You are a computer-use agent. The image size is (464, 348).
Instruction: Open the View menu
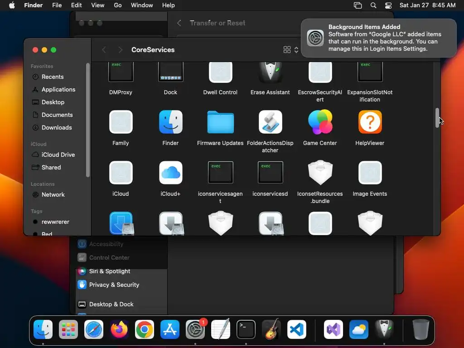98,5
